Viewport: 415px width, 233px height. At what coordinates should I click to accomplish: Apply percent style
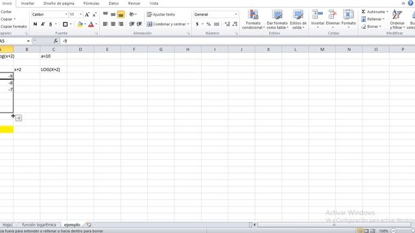click(209, 24)
